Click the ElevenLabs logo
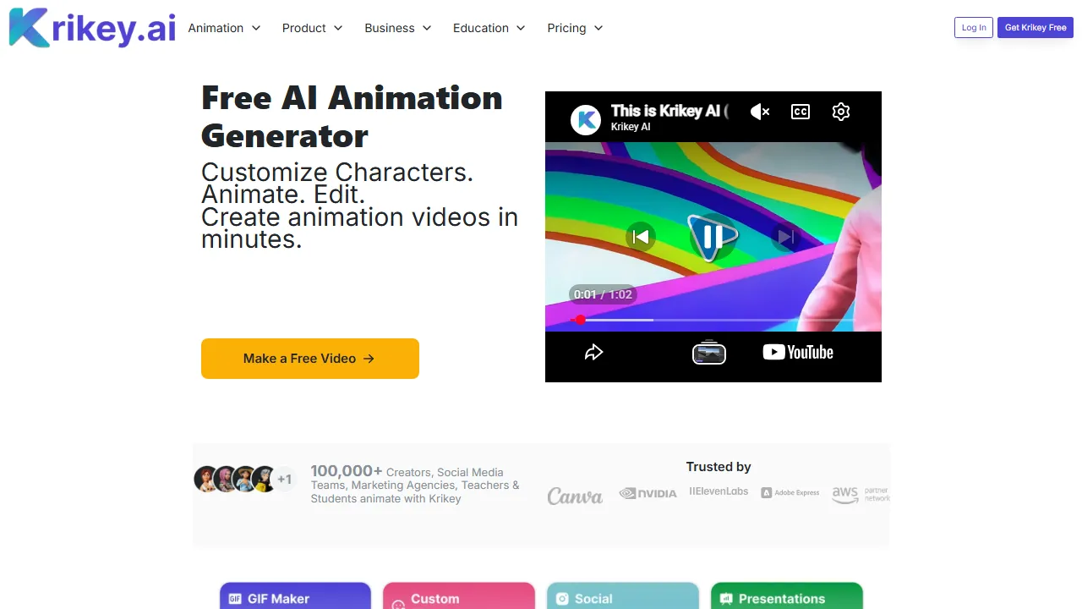Viewport: 1082px width, 609px height. tap(719, 491)
